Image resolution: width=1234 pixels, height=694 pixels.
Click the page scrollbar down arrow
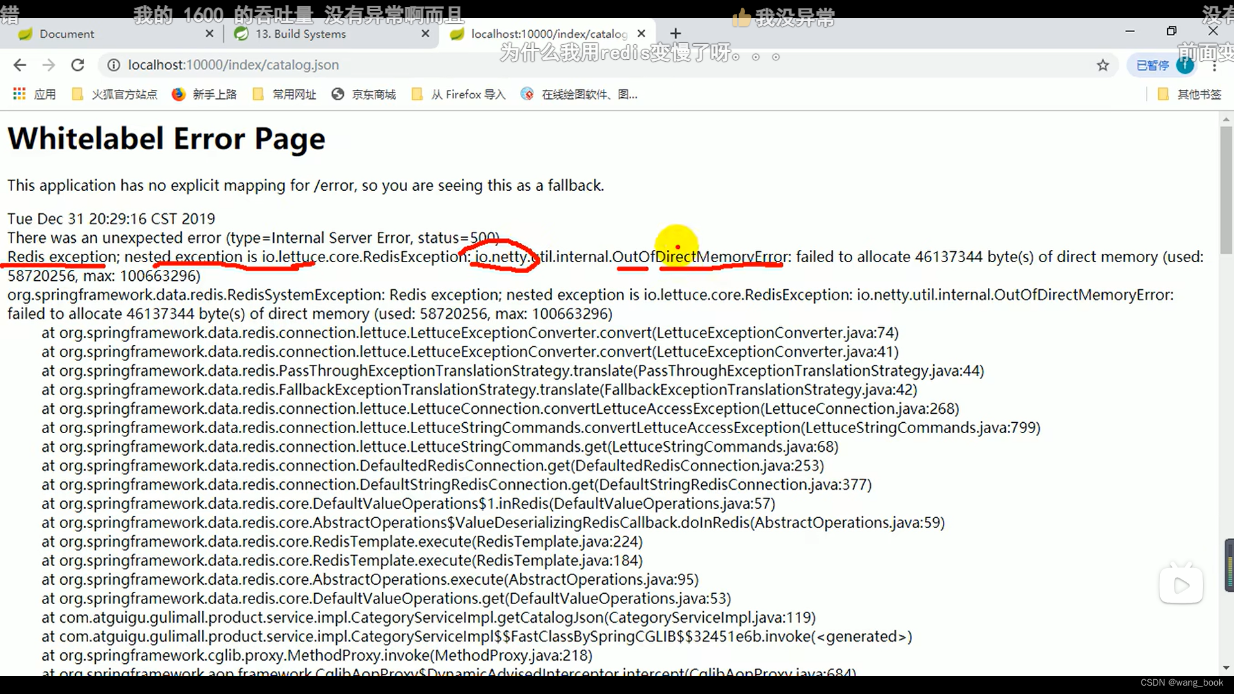click(1226, 668)
